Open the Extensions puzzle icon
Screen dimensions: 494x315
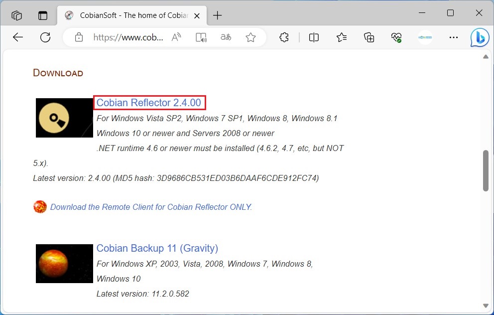284,37
